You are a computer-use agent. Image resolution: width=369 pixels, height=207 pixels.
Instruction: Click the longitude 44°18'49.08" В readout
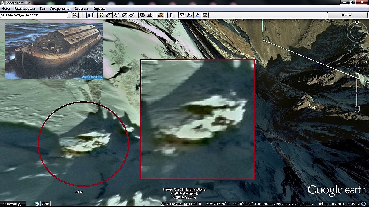(x=244, y=204)
